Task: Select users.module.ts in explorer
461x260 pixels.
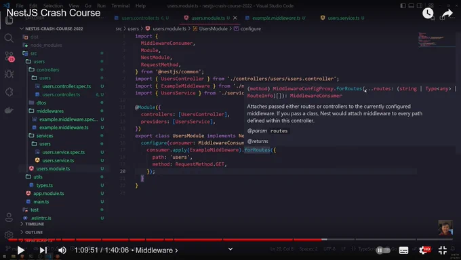Action: point(53,169)
